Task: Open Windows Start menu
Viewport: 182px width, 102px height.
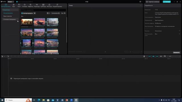Action: coord(2,100)
